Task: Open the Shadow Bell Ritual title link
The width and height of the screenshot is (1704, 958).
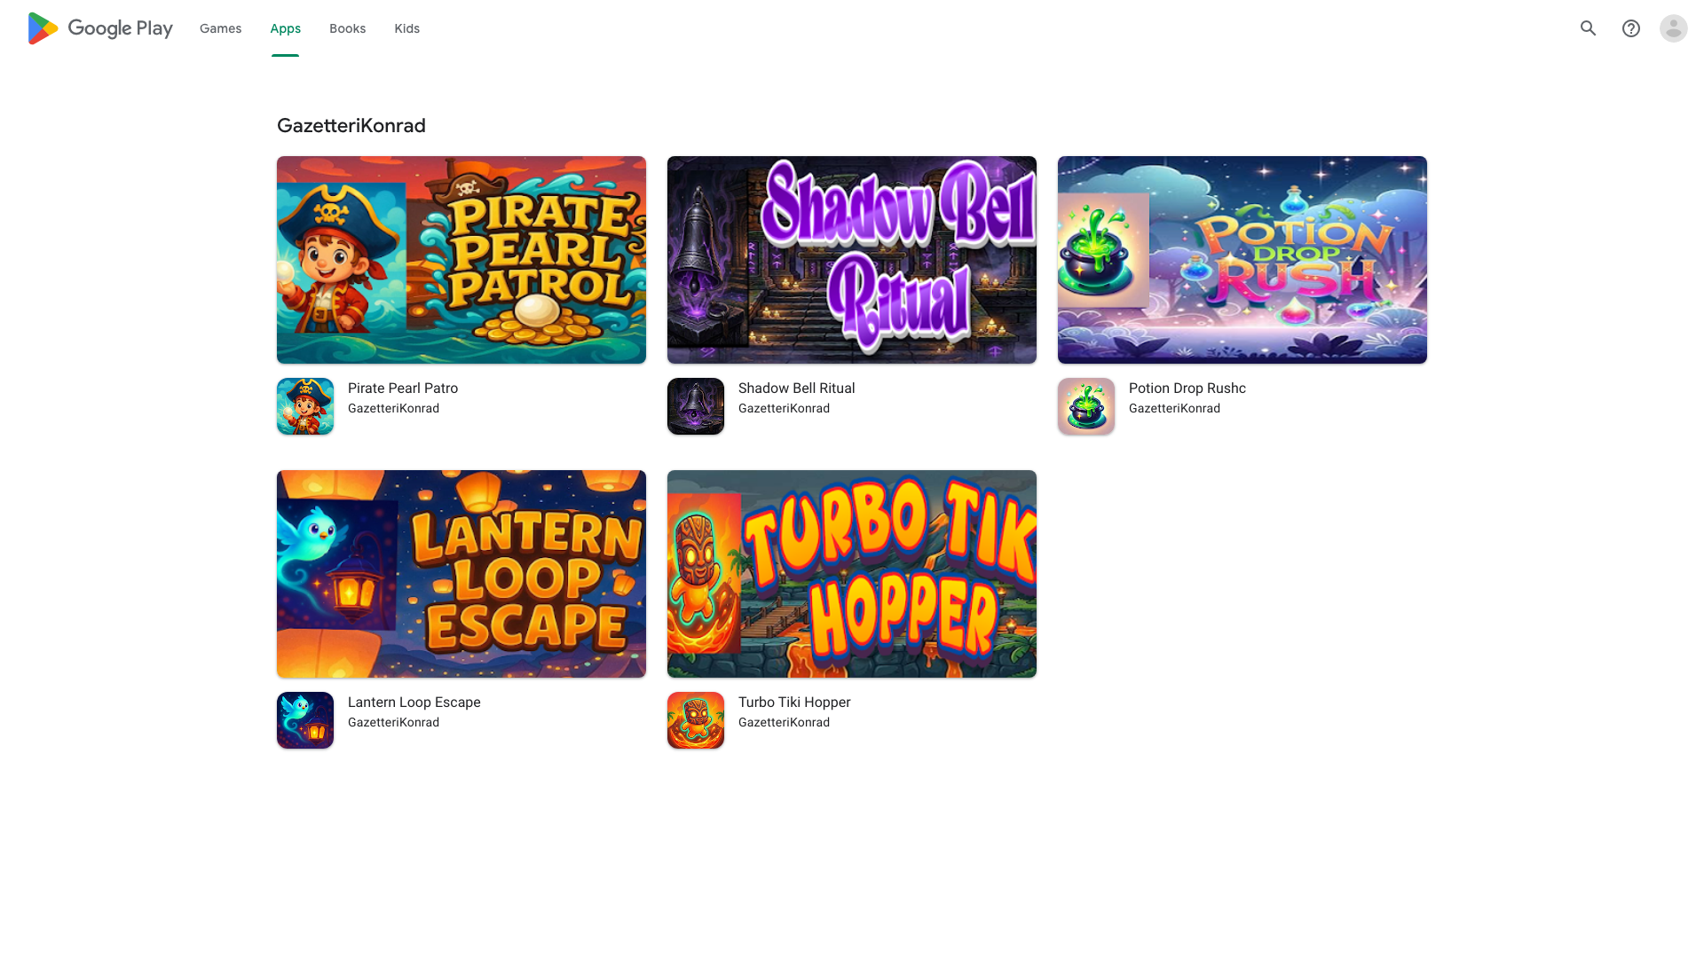Action: (x=796, y=389)
